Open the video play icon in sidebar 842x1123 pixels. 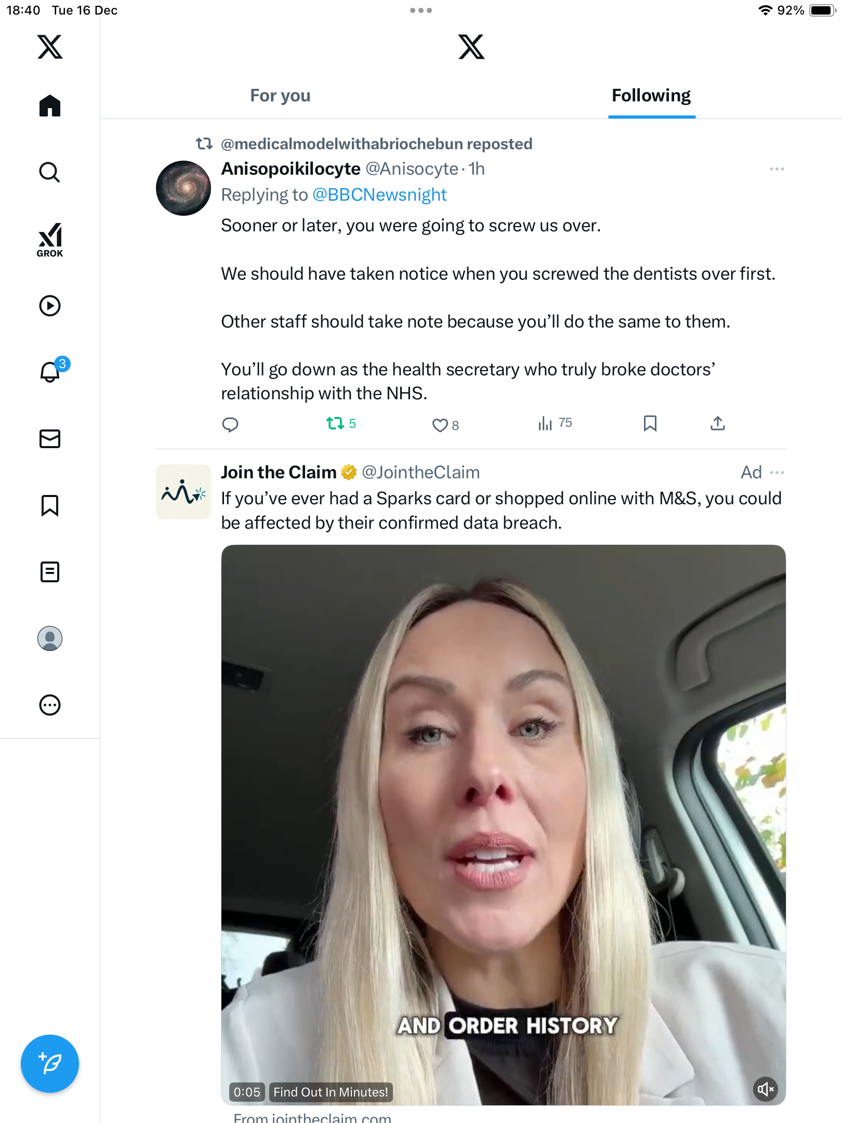point(50,306)
